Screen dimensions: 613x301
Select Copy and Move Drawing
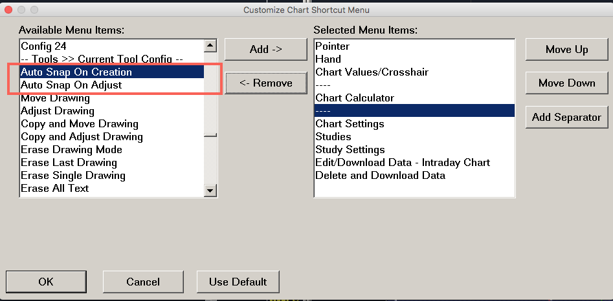(x=112, y=123)
